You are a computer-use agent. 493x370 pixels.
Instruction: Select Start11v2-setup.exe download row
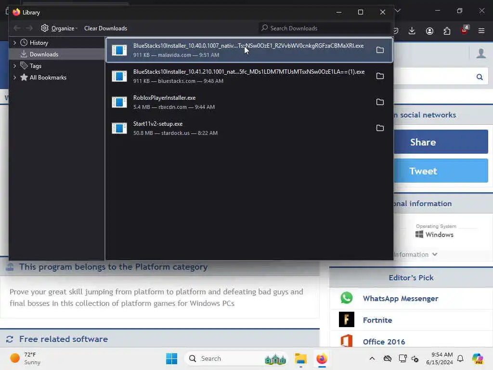(249, 128)
